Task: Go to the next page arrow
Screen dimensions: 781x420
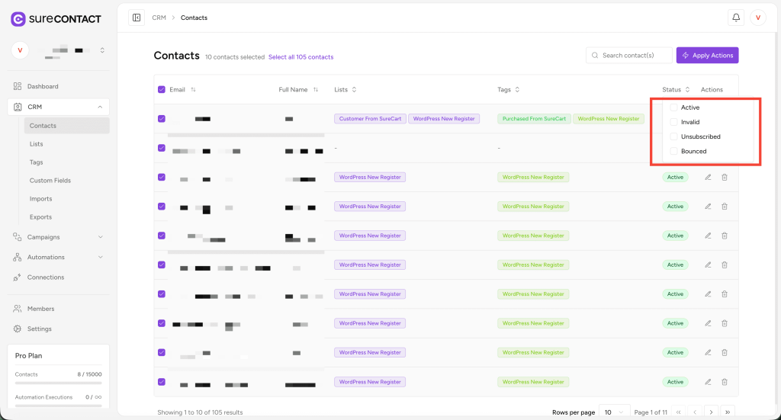Action: pos(711,412)
